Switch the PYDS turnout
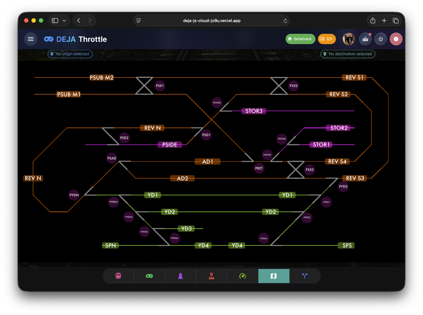The height and width of the screenshot is (315, 423). pyautogui.click(x=343, y=187)
